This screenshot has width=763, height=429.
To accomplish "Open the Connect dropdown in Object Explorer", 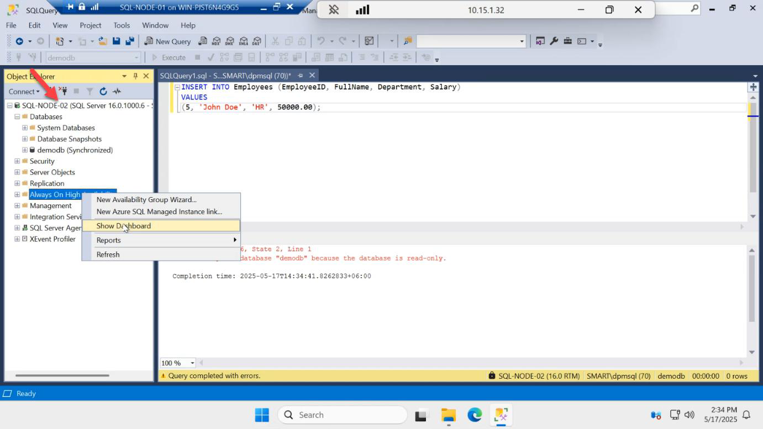I will (24, 92).
